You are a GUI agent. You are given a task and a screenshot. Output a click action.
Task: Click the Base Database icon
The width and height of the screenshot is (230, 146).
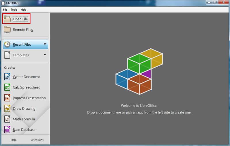tap(7, 130)
